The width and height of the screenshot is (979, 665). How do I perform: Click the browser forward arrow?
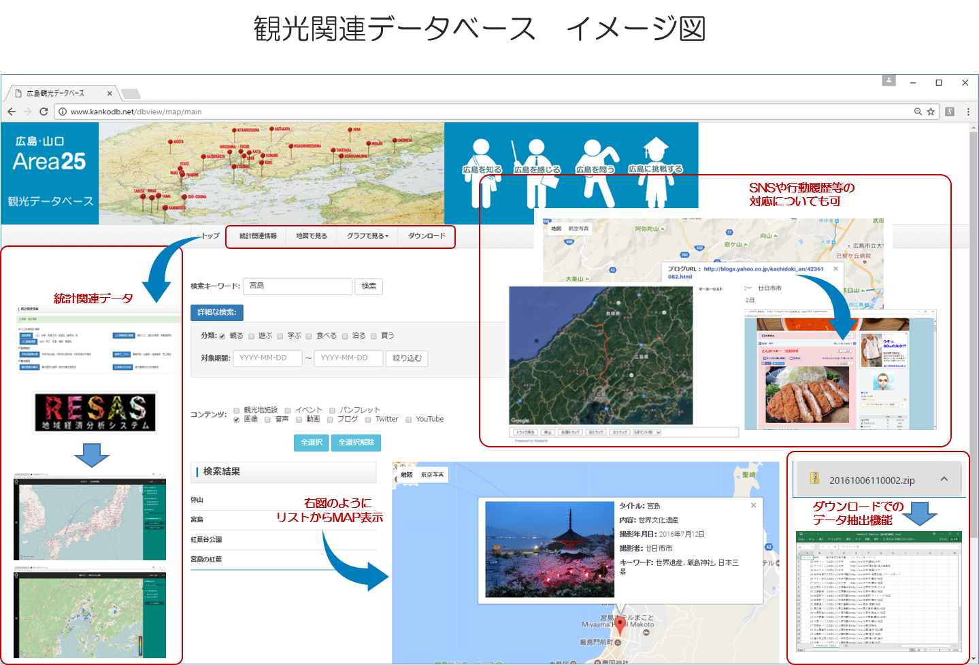pyautogui.click(x=28, y=112)
